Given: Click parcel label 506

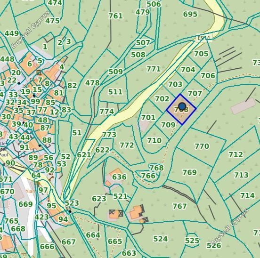Looking at the screenshot, I should point(154,4).
